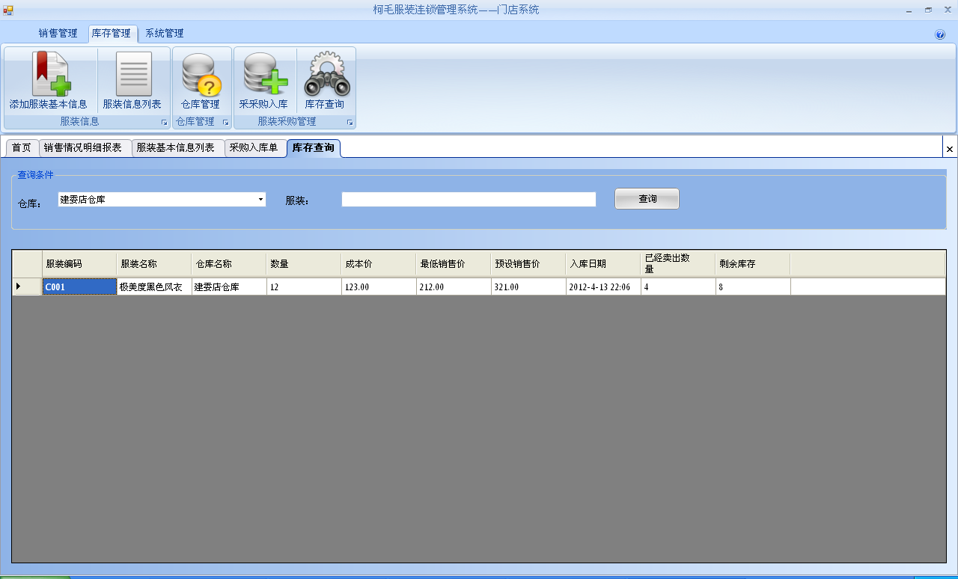The width and height of the screenshot is (958, 579).
Task: Open the 系统管理 ribbon tab
Action: pos(164,34)
